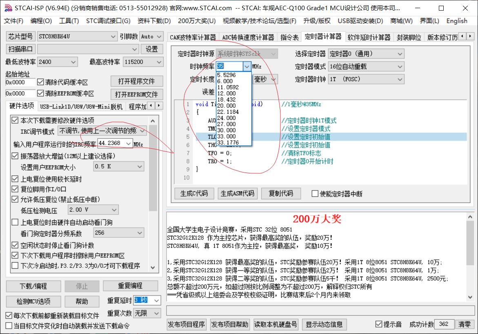Open 最高波特率 115200 dropdown
The width and height of the screenshot is (478, 334).
(x=143, y=62)
